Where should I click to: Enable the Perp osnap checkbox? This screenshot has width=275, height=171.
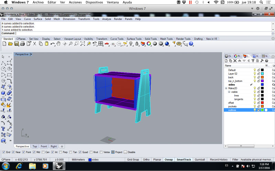(x=60, y=152)
